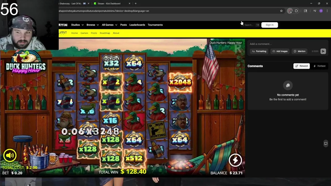Sort comments by Hottest
The width and height of the screenshot is (331, 186).
pyautogui.click(x=319, y=66)
